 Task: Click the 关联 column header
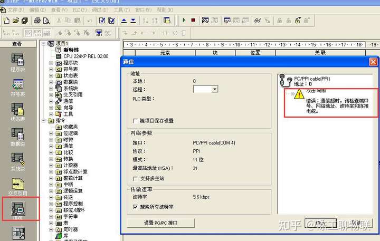tap(320, 53)
